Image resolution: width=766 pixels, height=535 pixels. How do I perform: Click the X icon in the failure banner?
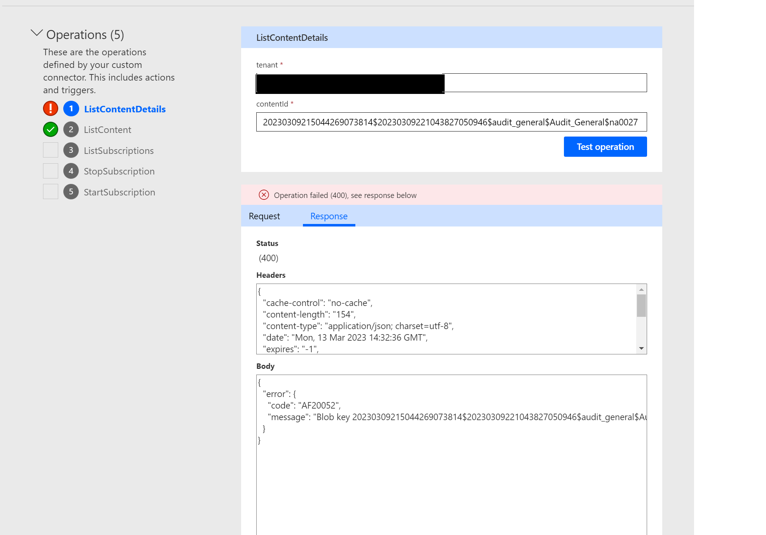click(264, 195)
